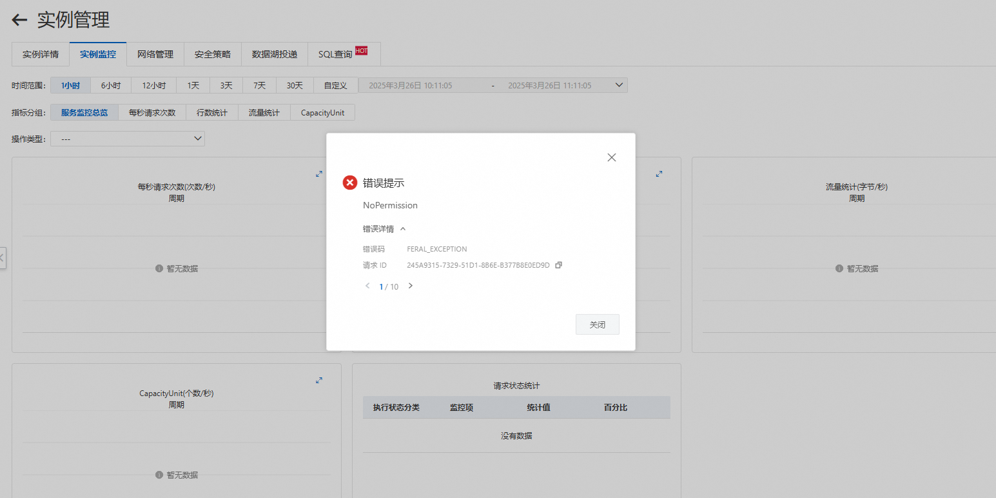Expand the chart partly hidden behind the dialog
This screenshot has height=498, width=996.
659,174
